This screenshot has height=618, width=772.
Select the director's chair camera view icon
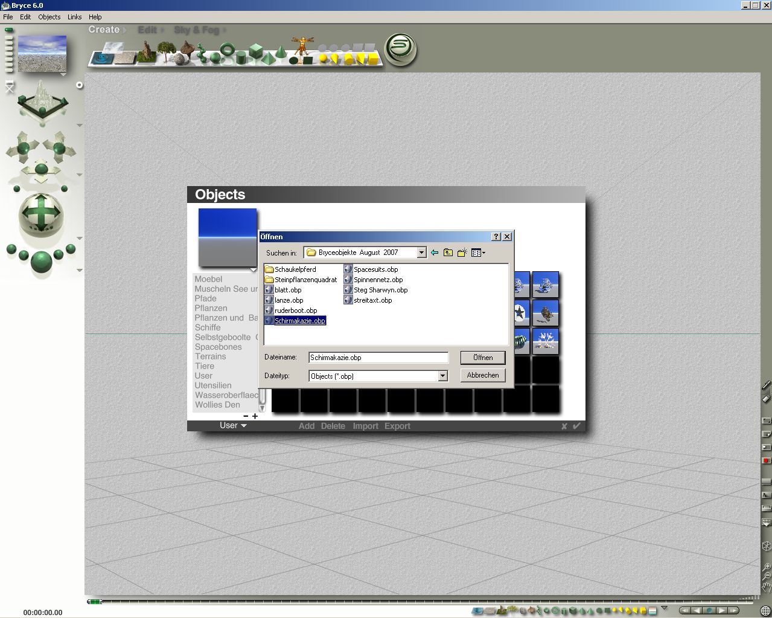click(9, 88)
